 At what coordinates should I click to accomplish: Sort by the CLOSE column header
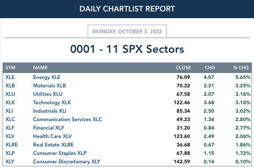tap(183, 68)
